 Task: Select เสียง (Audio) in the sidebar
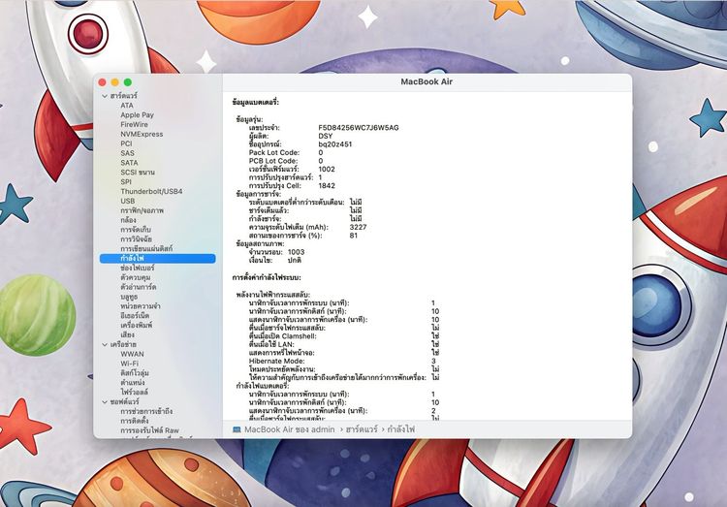click(x=128, y=334)
